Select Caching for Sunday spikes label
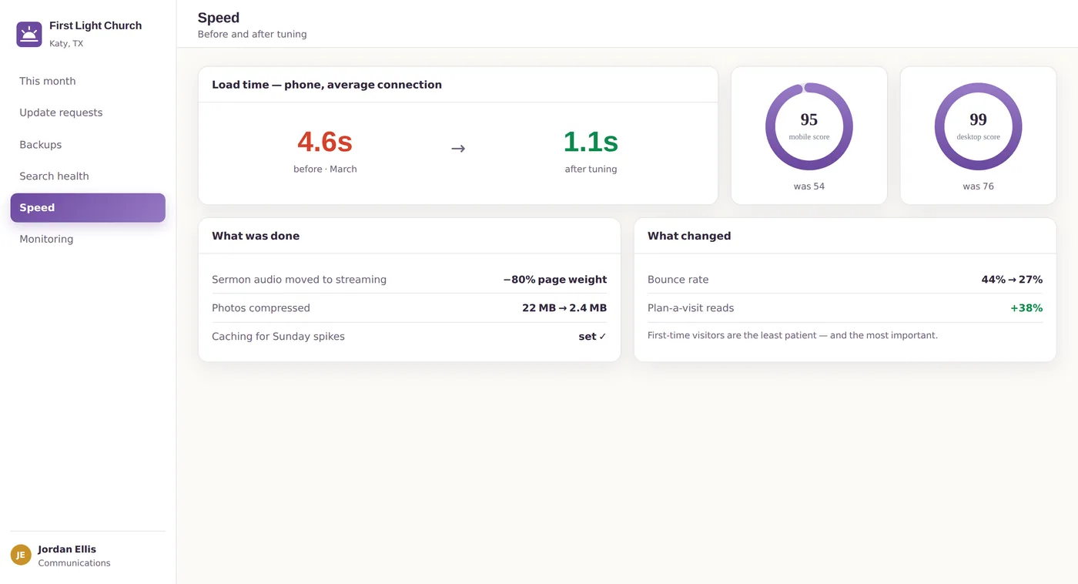Screen dimensions: 1078x584 click(x=279, y=337)
